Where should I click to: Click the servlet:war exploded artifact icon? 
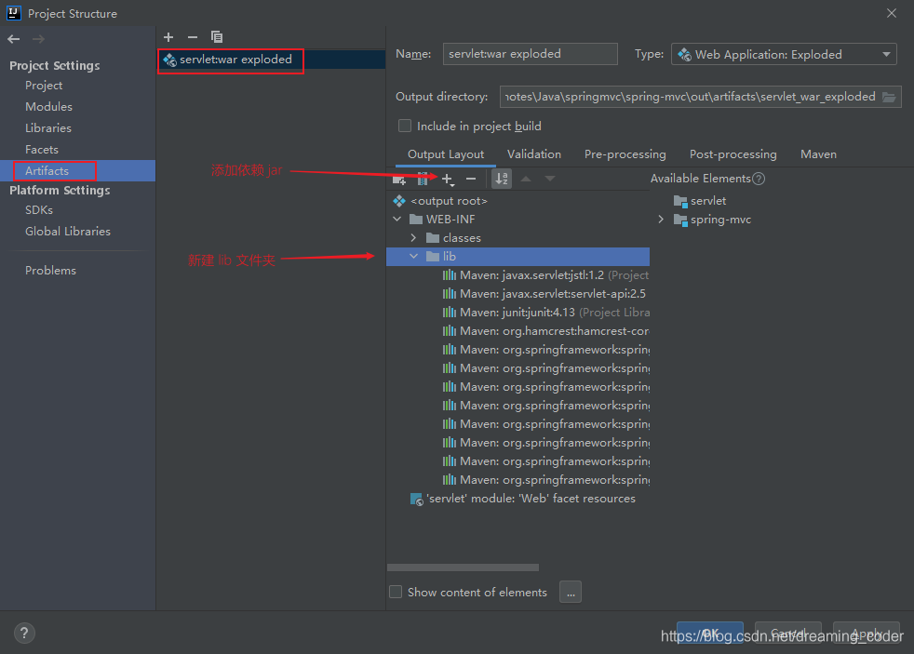(169, 60)
